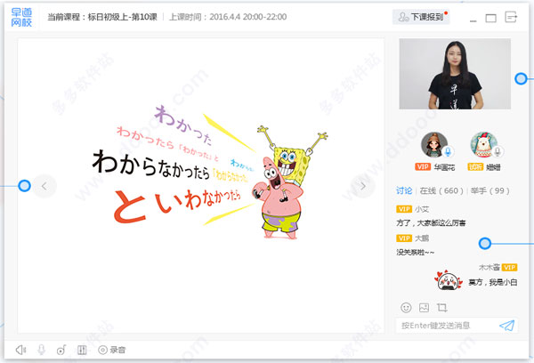The height and width of the screenshot is (363, 534).
Task: Click the insert image icon
Action: (x=424, y=307)
